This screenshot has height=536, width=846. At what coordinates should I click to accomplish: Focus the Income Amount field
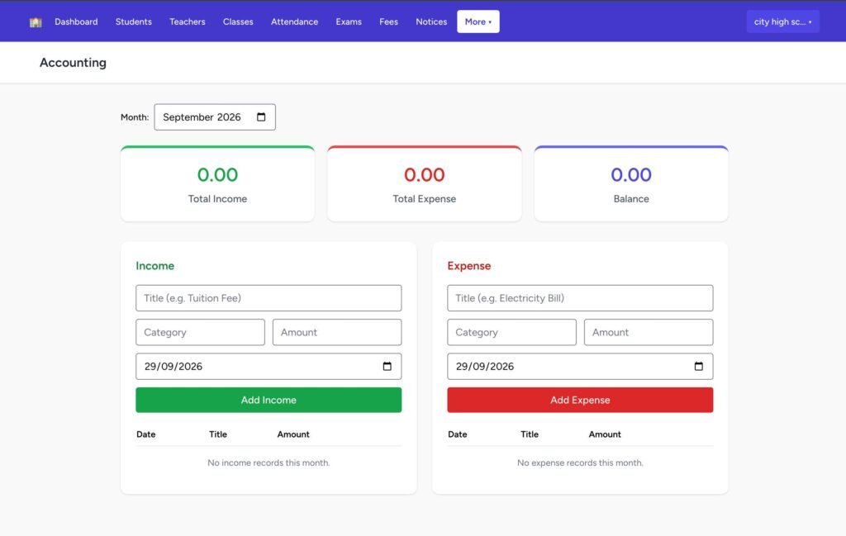(x=337, y=332)
